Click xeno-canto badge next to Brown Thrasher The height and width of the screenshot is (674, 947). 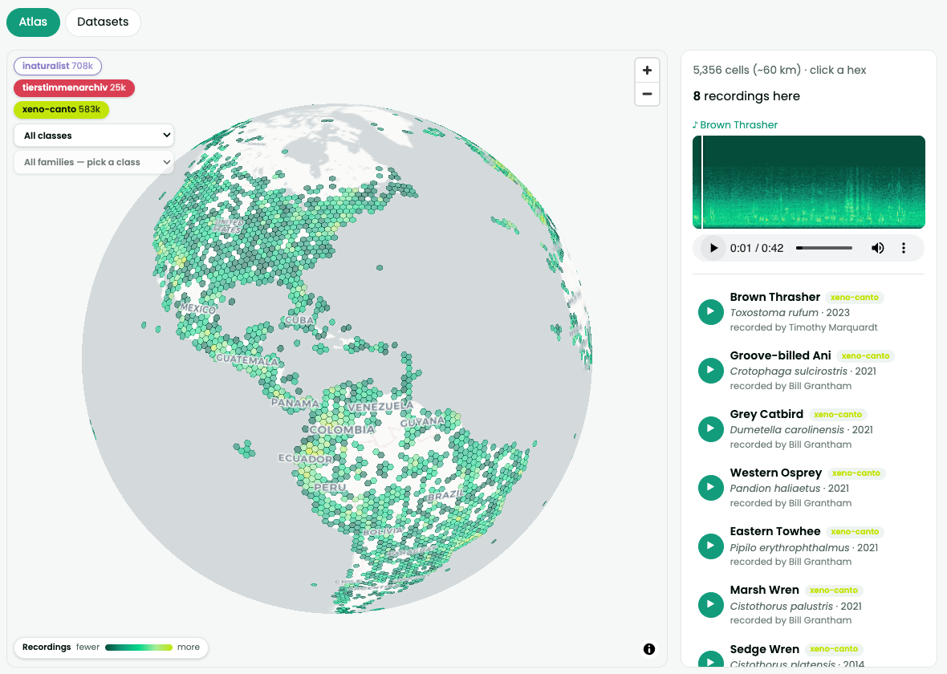point(855,297)
